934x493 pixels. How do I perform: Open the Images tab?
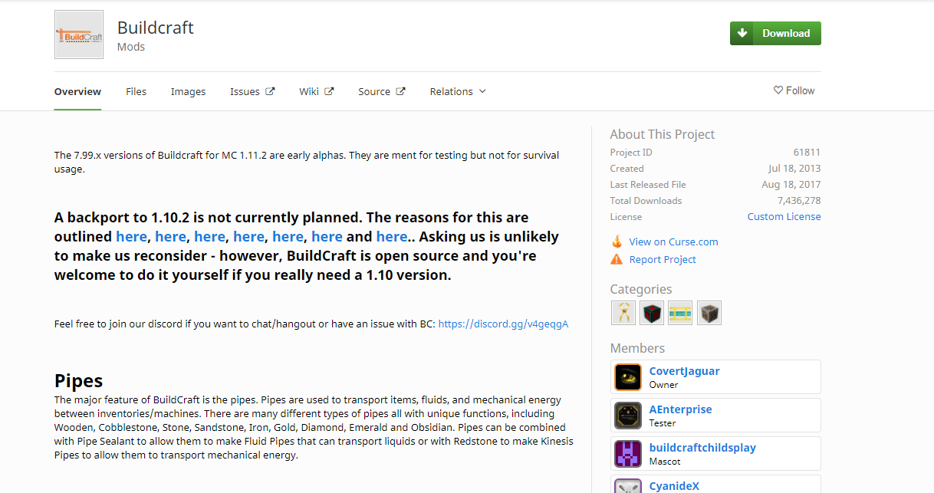(x=188, y=91)
